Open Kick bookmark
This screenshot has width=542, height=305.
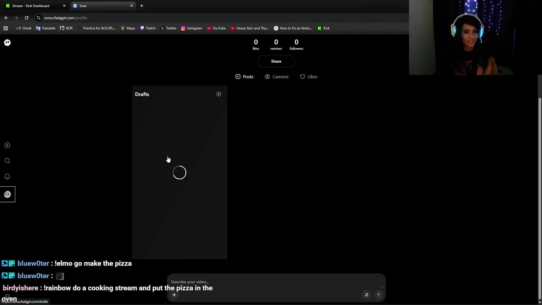(x=324, y=28)
